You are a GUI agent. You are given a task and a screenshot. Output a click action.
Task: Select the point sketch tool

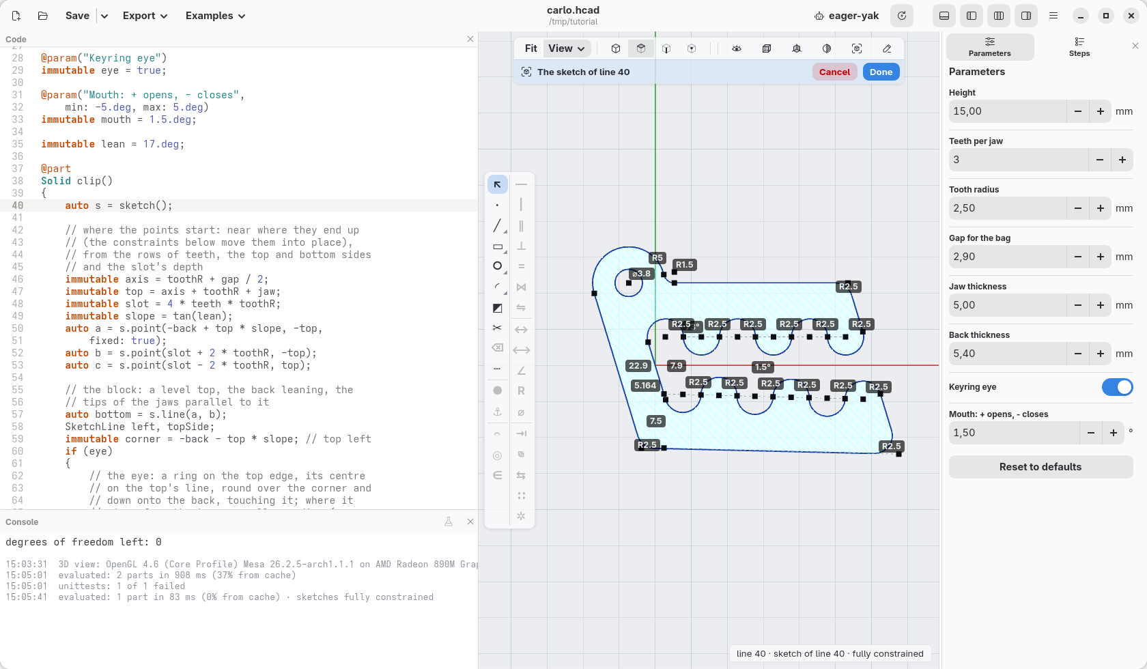tap(497, 205)
